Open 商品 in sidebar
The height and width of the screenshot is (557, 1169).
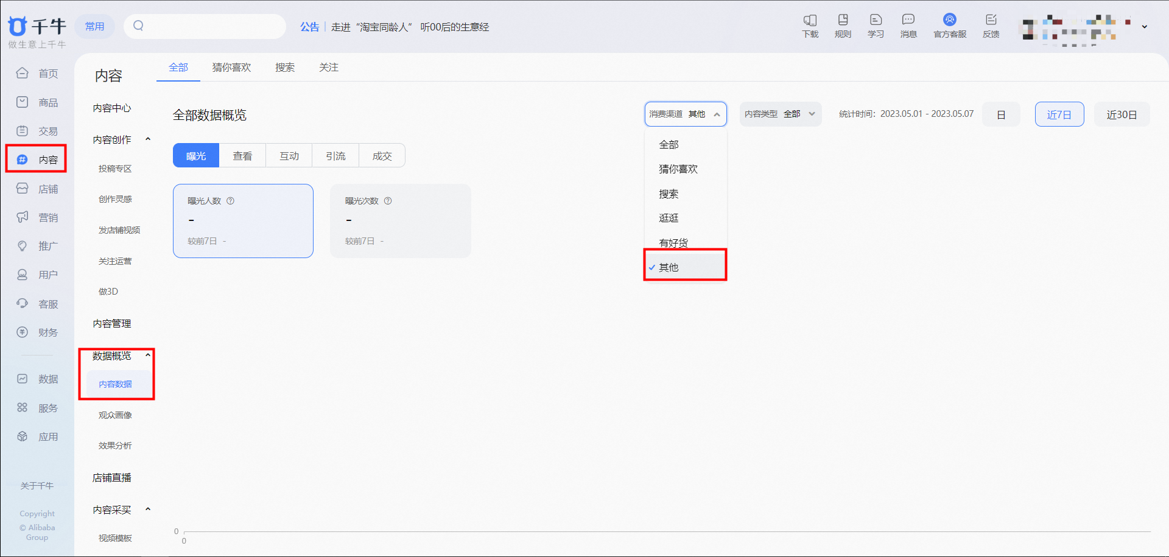point(37,102)
